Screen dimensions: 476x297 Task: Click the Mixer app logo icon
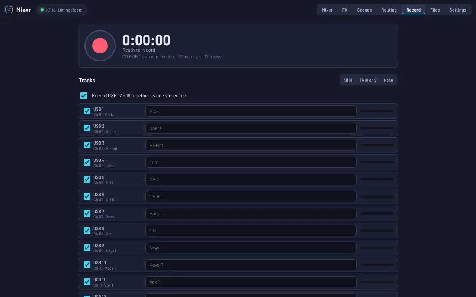point(9,10)
